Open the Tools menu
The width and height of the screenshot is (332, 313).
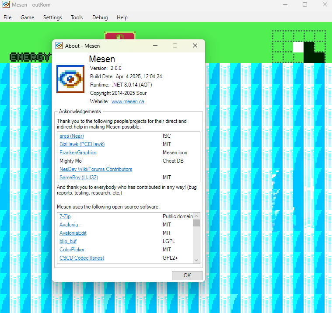(x=77, y=17)
